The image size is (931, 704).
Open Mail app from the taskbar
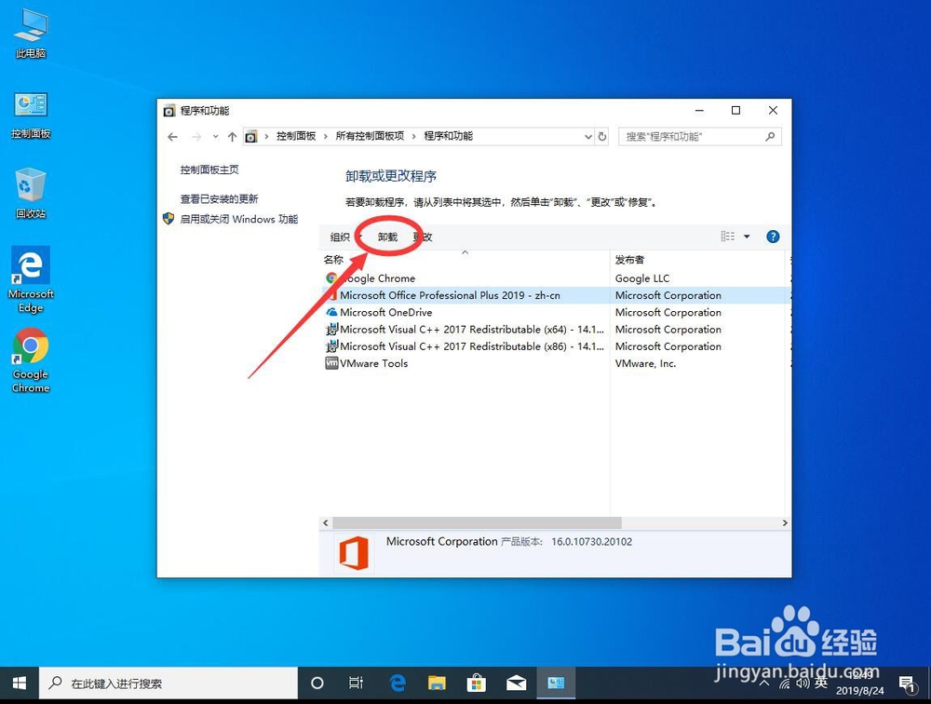516,684
